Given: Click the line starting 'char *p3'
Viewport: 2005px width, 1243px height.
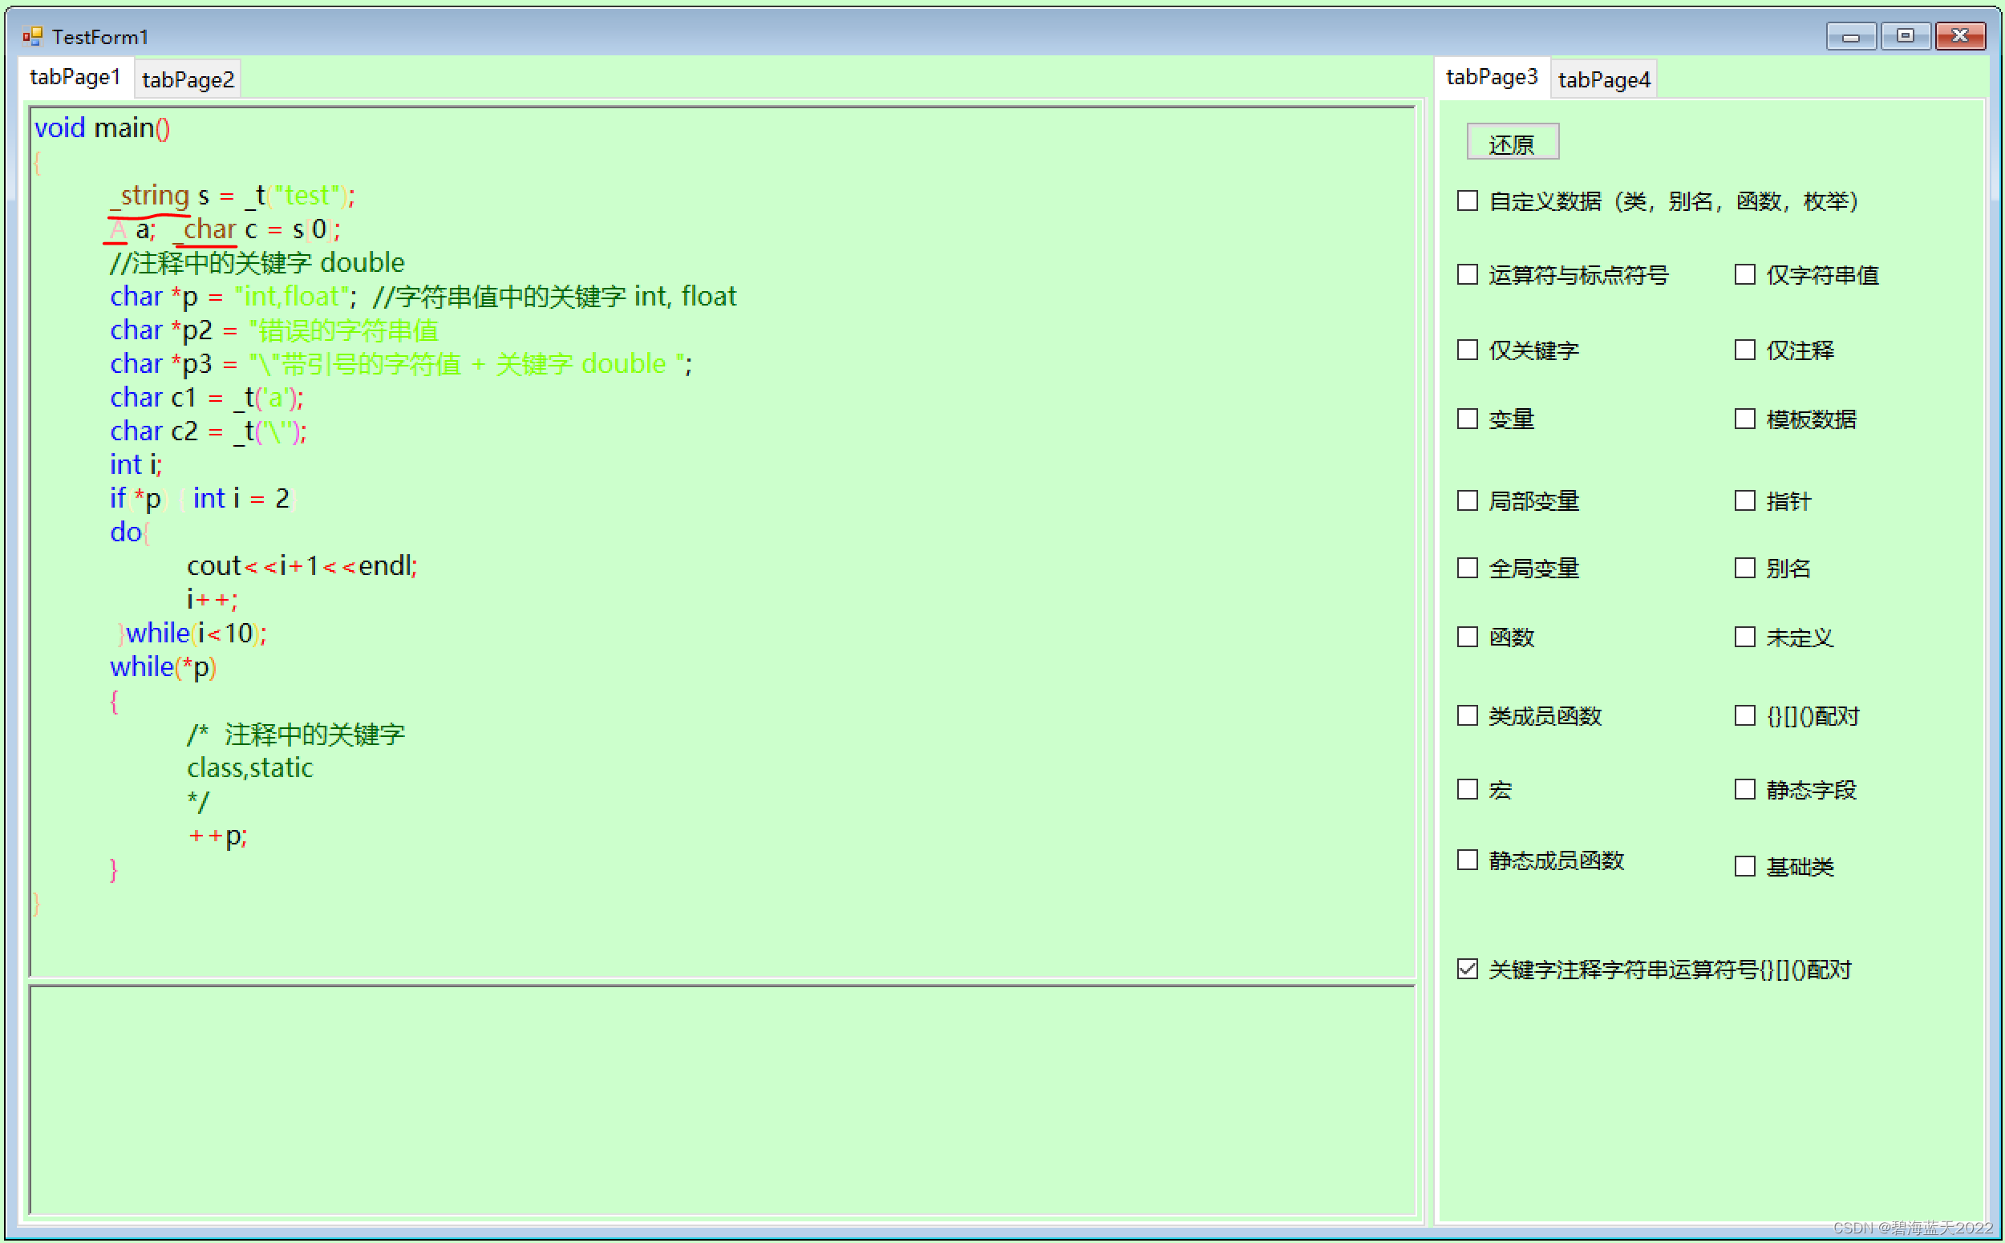Looking at the screenshot, I should point(401,364).
